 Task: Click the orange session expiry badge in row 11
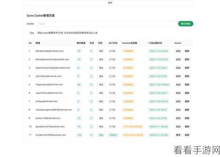click(x=133, y=135)
